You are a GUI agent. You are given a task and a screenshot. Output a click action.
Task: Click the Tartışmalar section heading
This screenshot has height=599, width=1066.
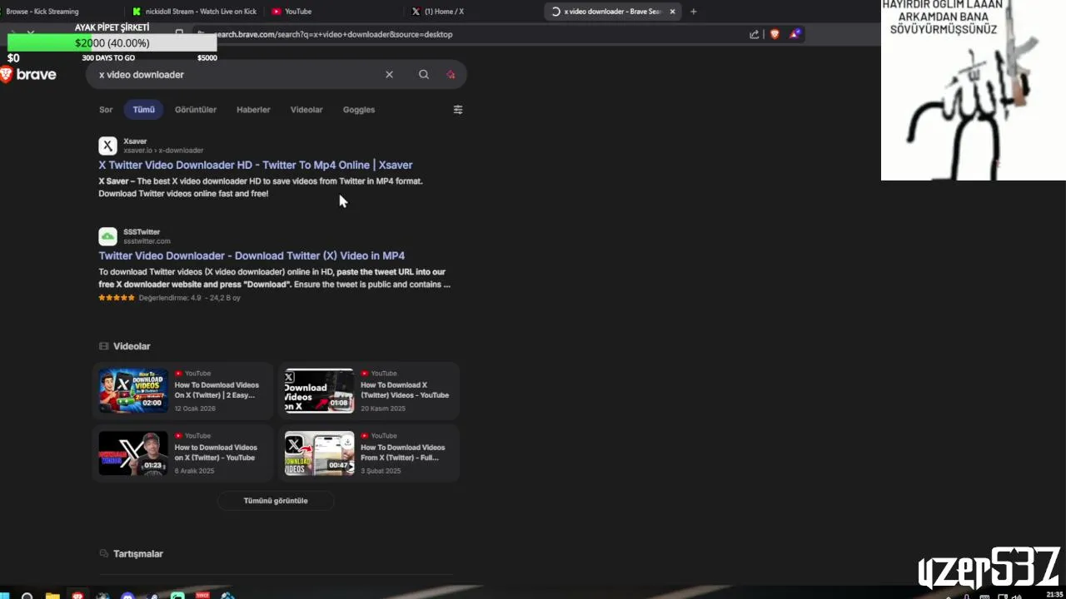coord(138,554)
